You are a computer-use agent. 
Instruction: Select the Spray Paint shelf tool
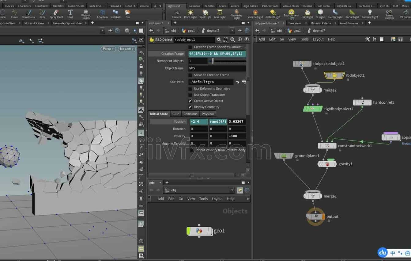pyautogui.click(x=56, y=14)
